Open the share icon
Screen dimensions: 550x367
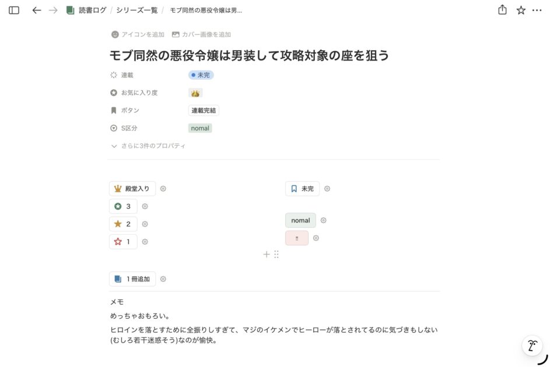pos(502,10)
